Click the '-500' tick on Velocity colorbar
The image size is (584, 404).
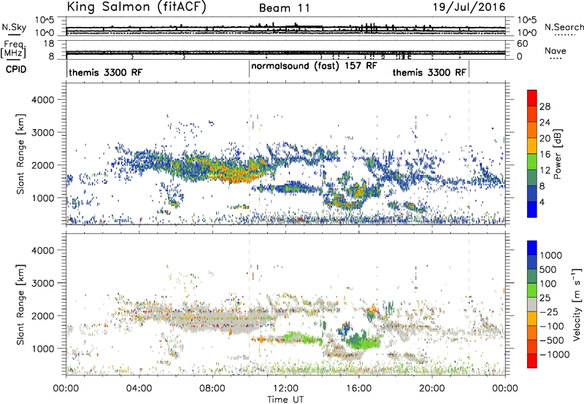[x=552, y=341]
